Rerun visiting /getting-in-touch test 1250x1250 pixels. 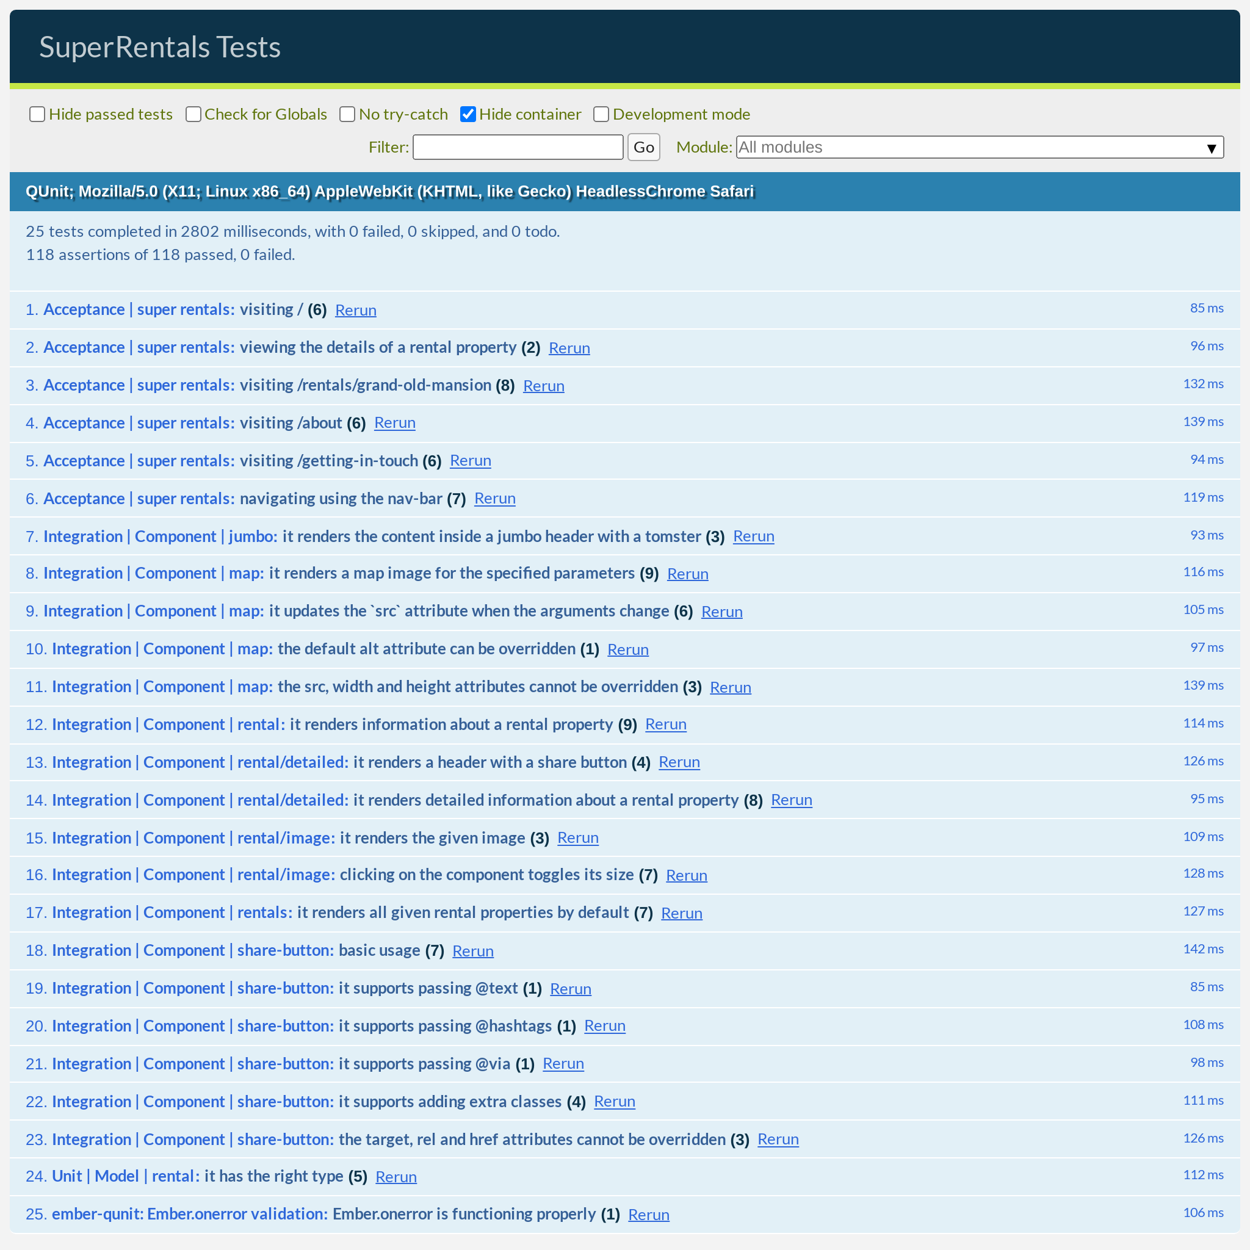pyautogui.click(x=471, y=461)
